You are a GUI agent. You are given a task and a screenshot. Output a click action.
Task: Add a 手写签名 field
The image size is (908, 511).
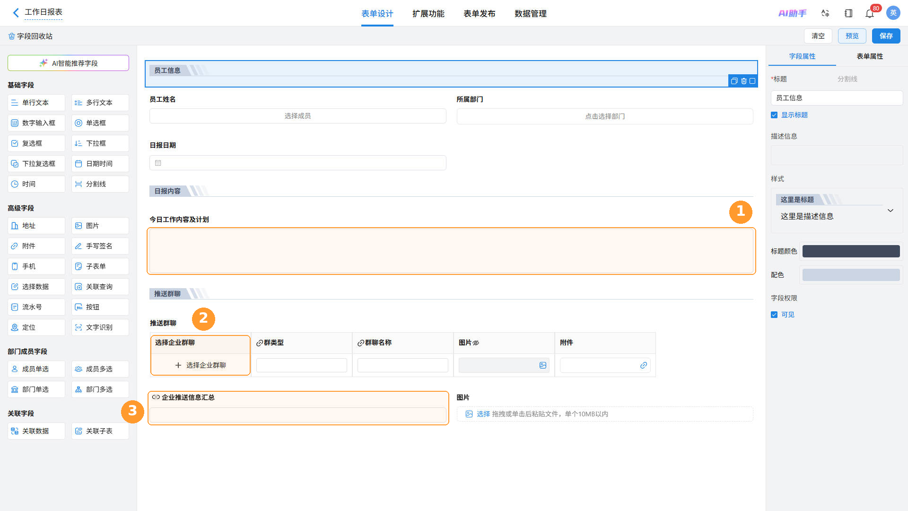pos(100,246)
